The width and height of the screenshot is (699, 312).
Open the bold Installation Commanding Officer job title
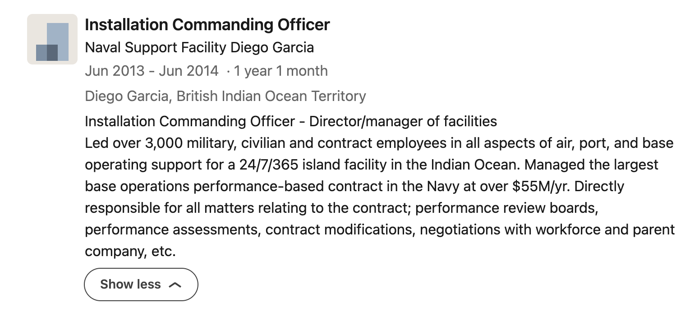(207, 24)
